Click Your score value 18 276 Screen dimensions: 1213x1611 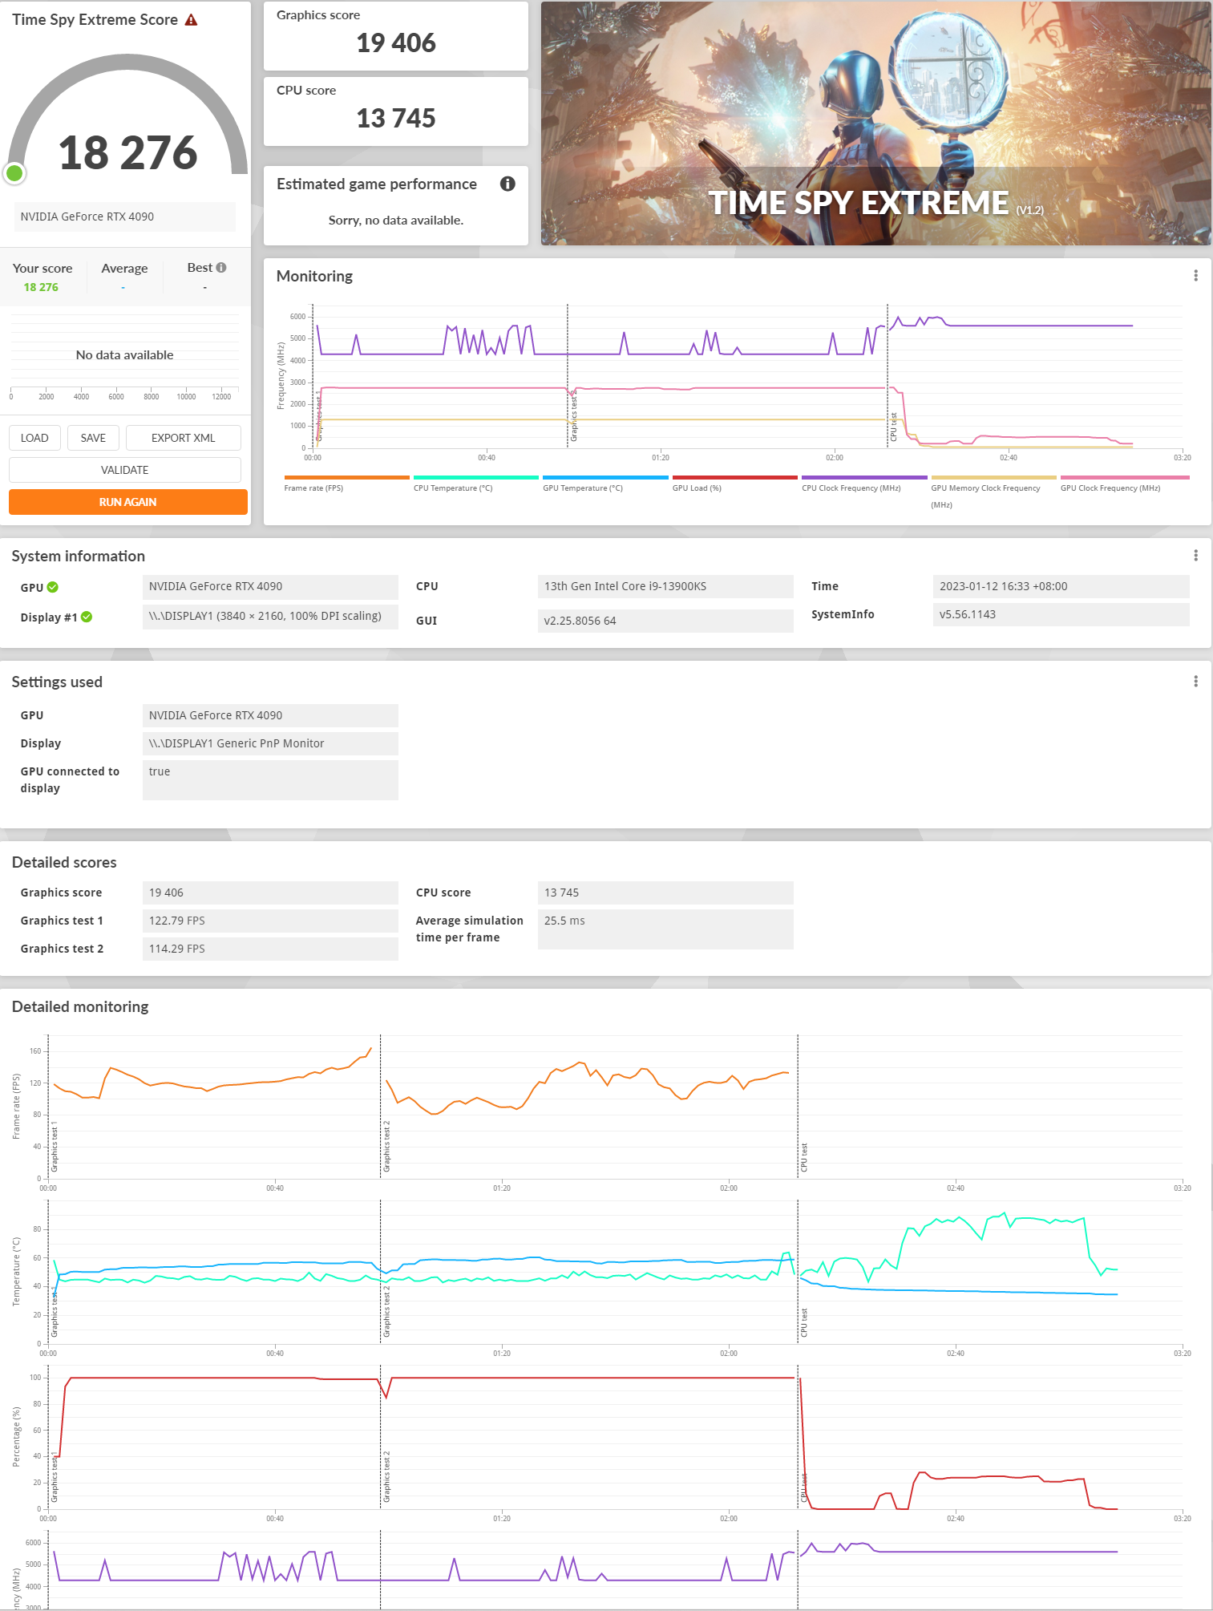tap(41, 287)
